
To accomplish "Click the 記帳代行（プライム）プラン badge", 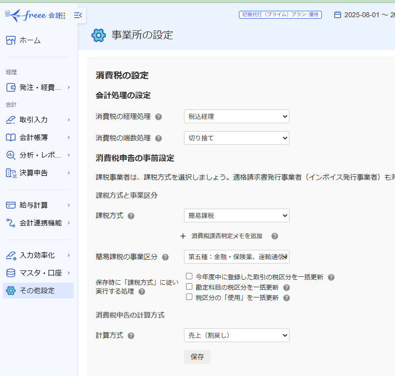I will (x=280, y=15).
